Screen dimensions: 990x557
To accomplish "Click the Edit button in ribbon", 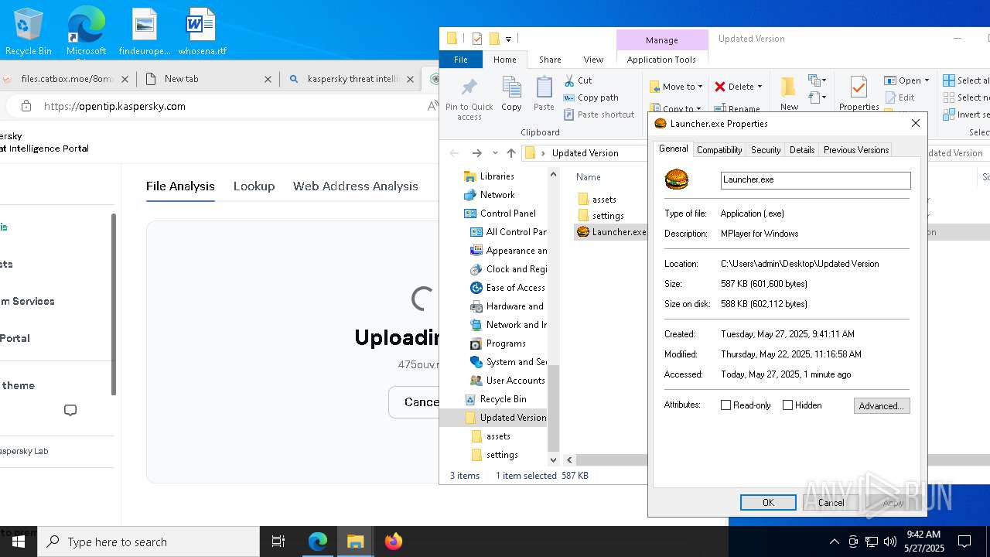I will 900,97.
